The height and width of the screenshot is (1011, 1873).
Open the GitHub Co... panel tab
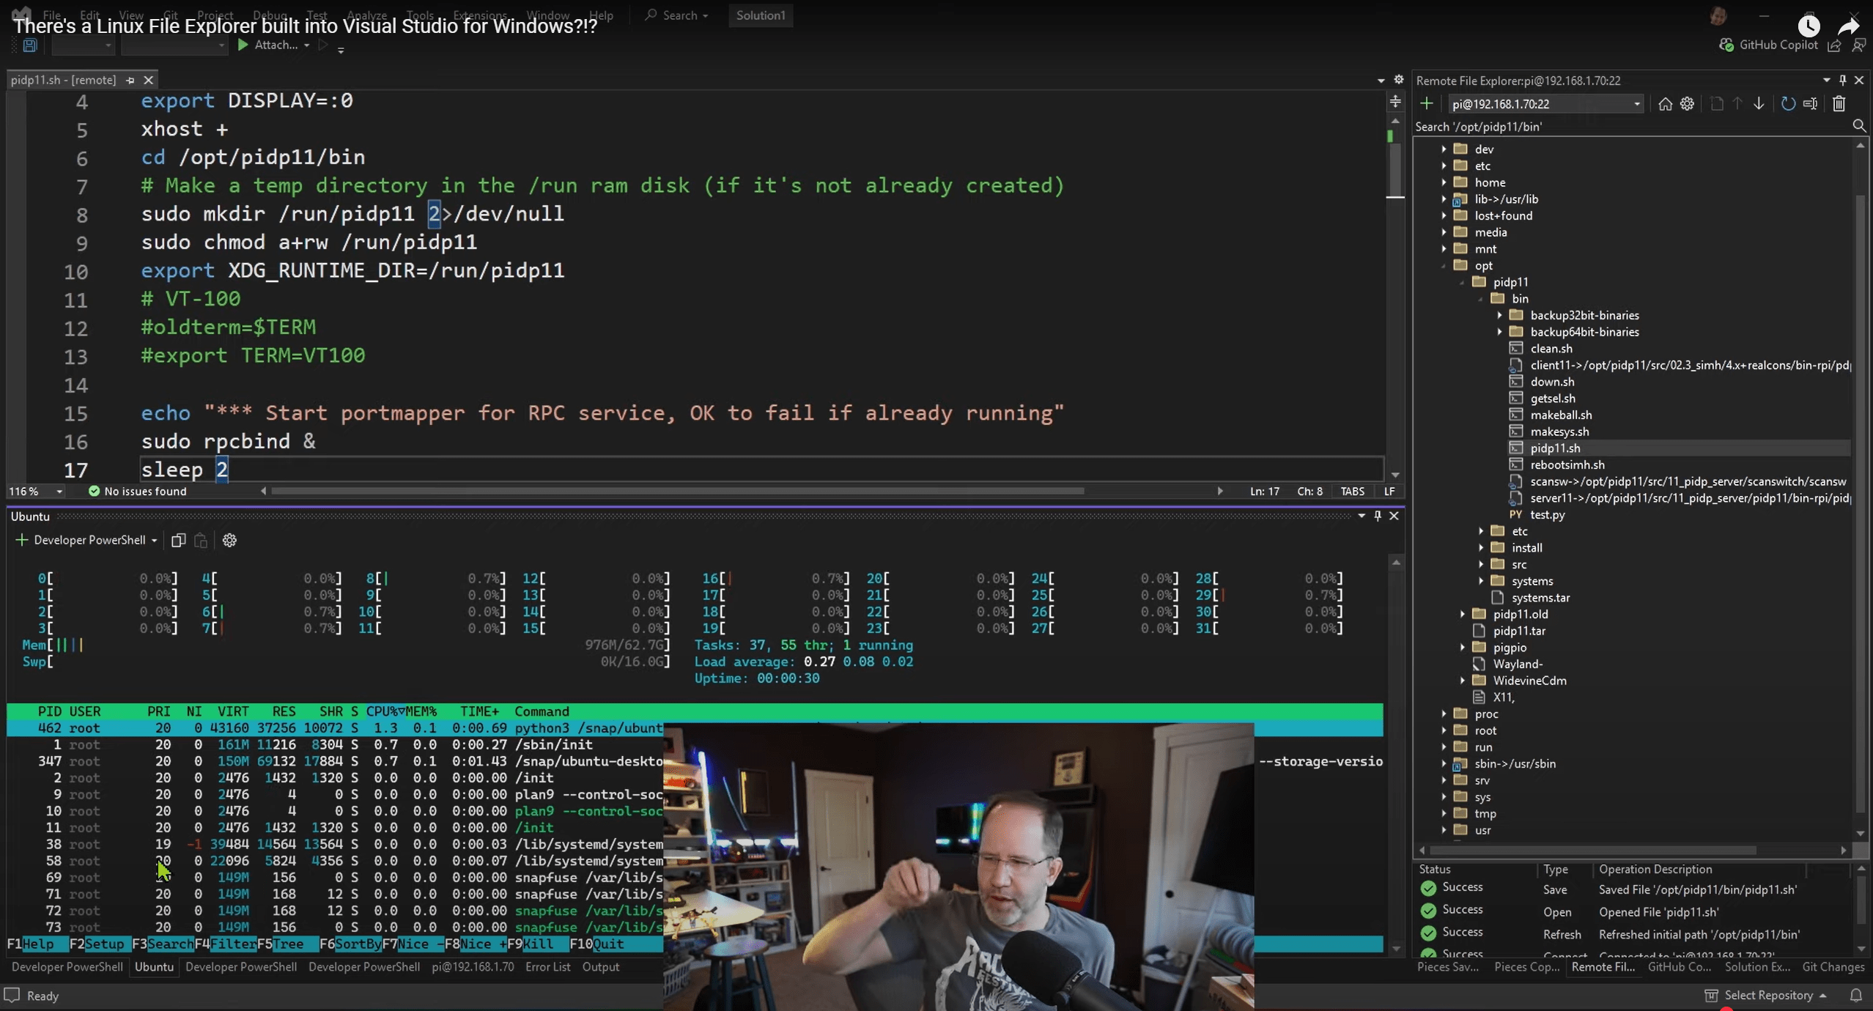click(x=1679, y=966)
